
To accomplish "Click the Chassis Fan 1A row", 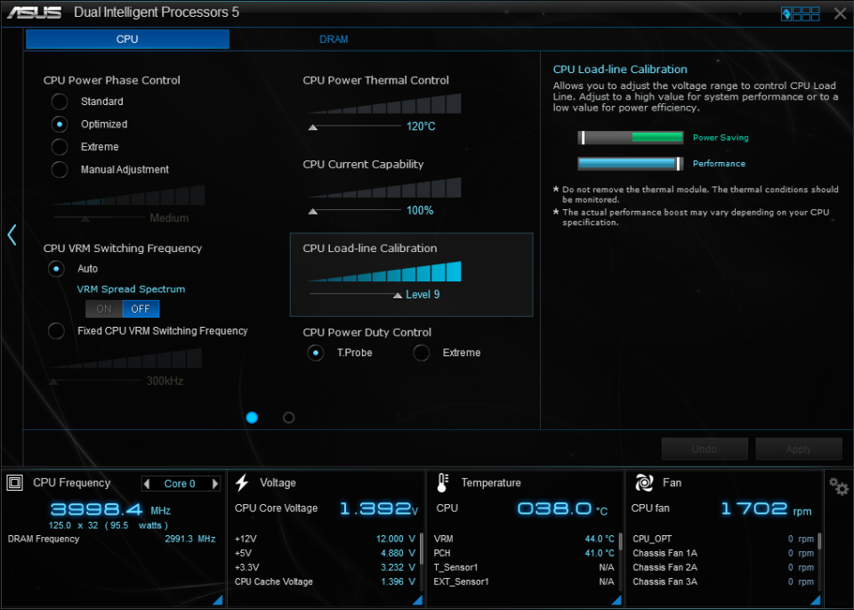I will [723, 553].
